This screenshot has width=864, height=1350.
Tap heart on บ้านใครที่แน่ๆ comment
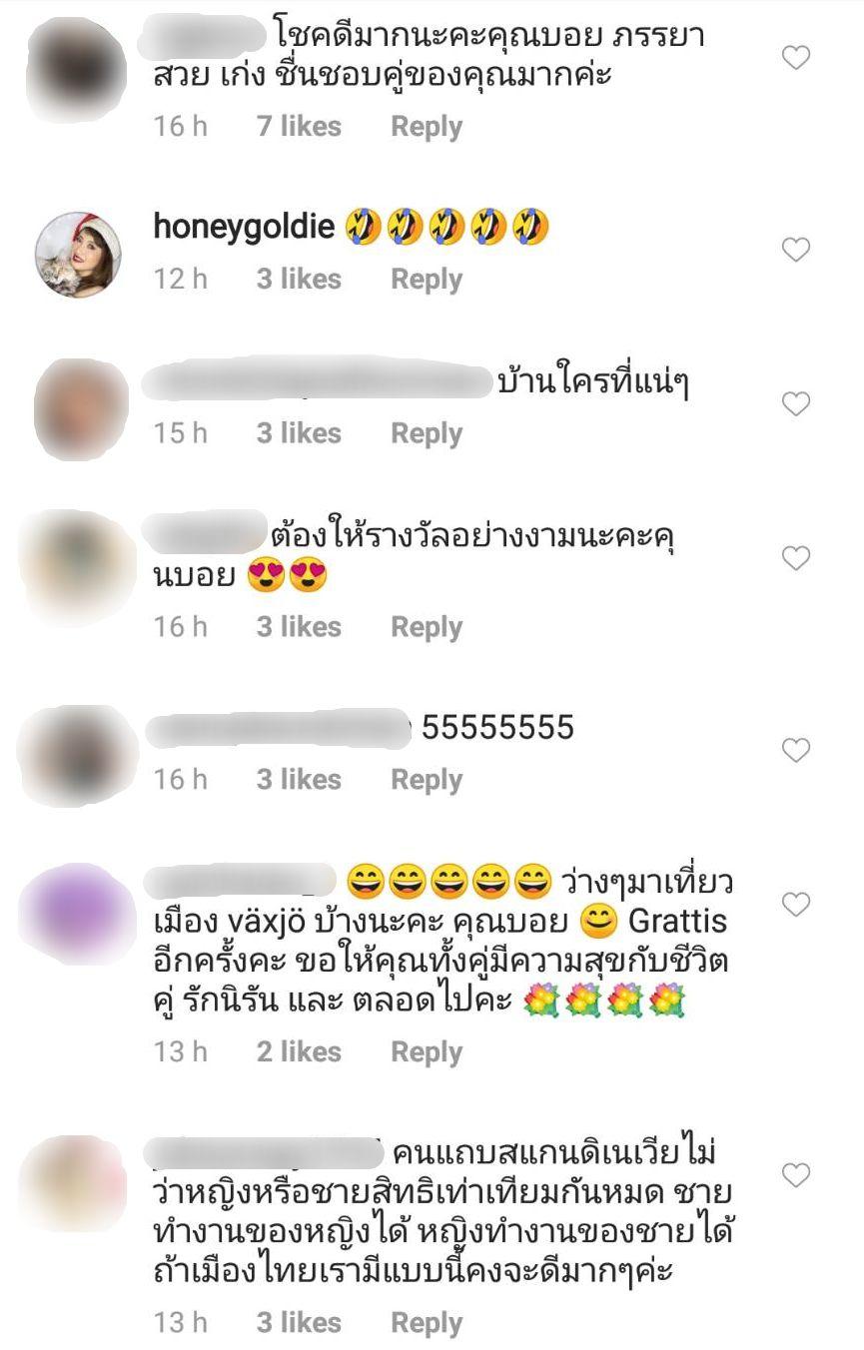(x=795, y=403)
